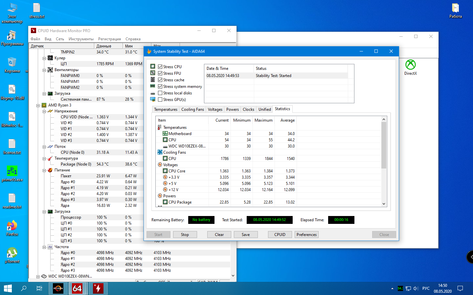Open the Windows Start menu
473x295 pixels.
8,288
